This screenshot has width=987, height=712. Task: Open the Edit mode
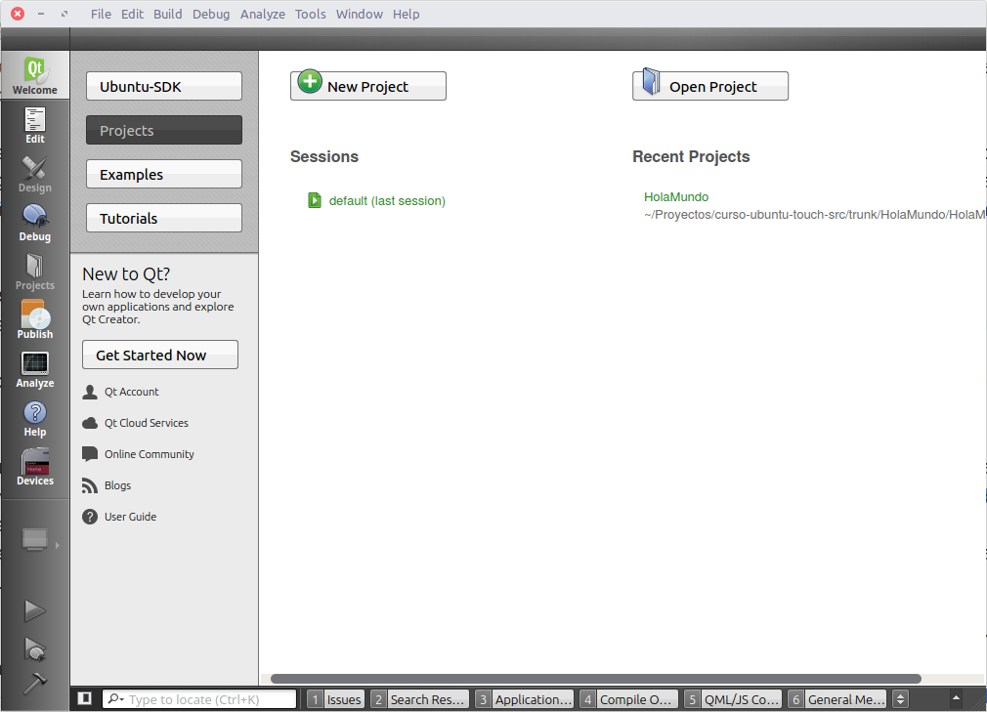pos(34,125)
